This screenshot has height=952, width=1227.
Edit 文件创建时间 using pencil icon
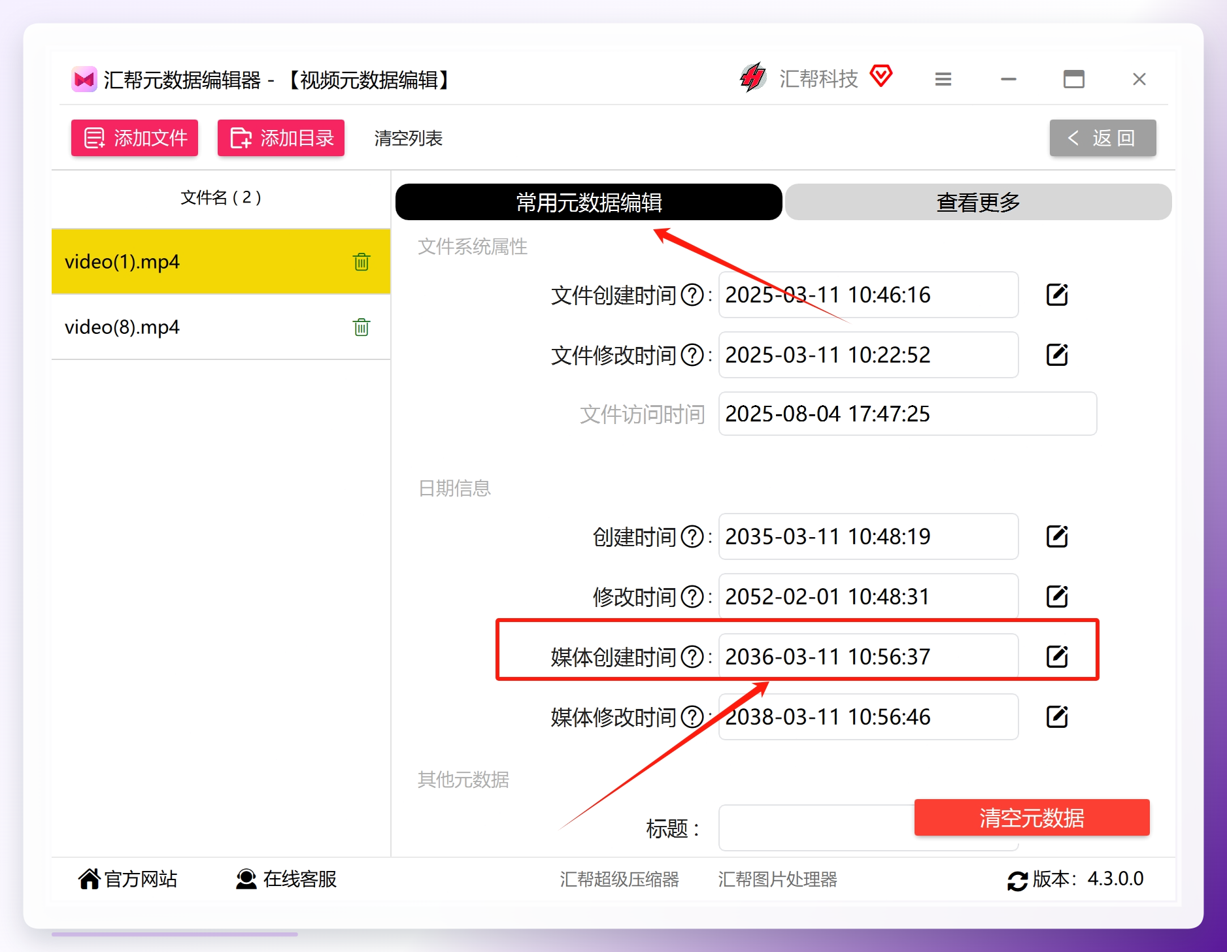point(1057,295)
